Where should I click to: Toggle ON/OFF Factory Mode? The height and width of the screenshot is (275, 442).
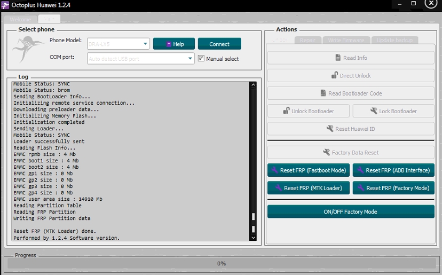coord(351,211)
